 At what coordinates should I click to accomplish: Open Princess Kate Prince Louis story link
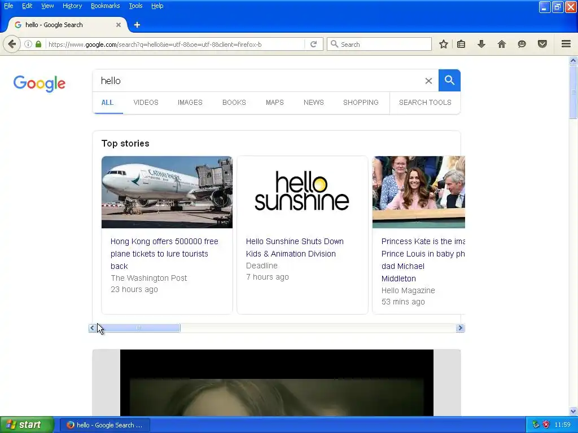pyautogui.click(x=423, y=260)
